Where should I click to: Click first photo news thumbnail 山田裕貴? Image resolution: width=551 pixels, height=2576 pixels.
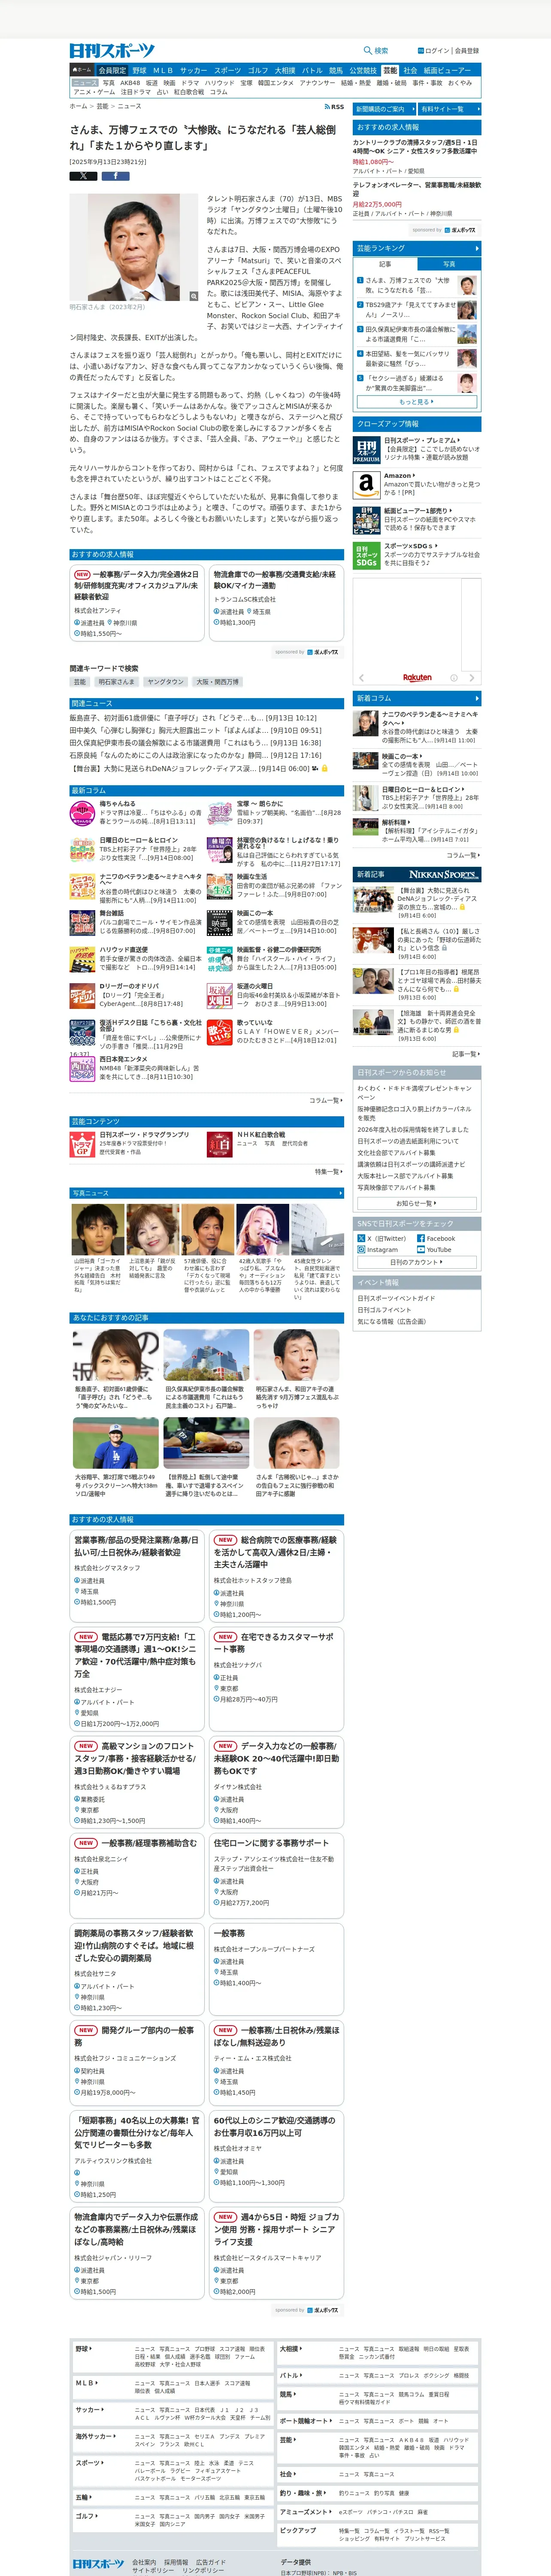(97, 1230)
